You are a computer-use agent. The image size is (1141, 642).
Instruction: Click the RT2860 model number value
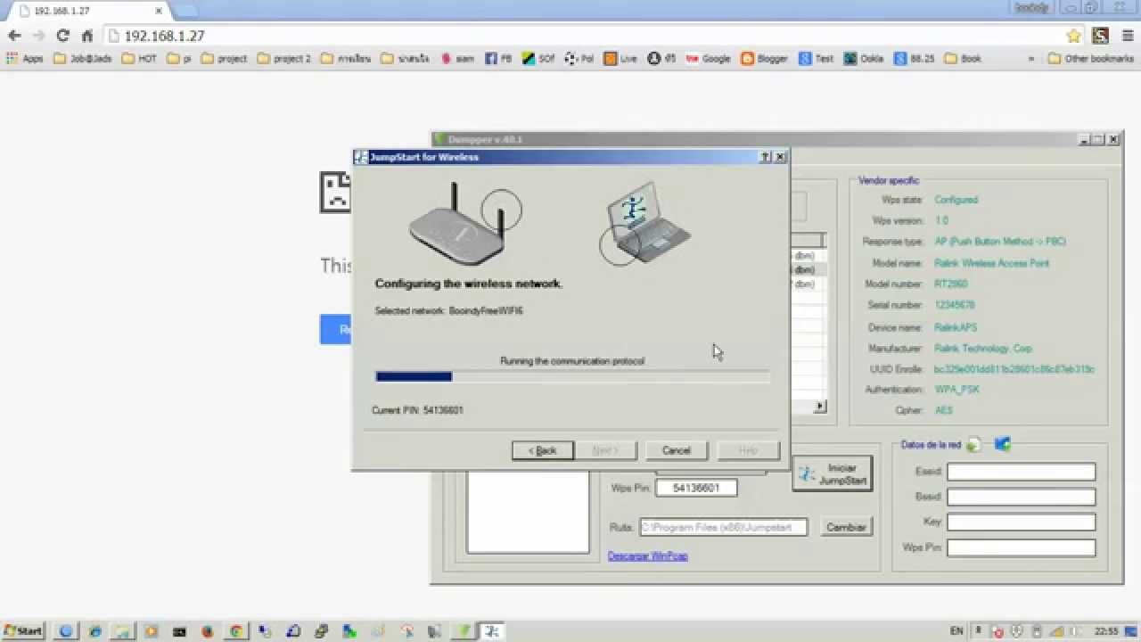(951, 284)
